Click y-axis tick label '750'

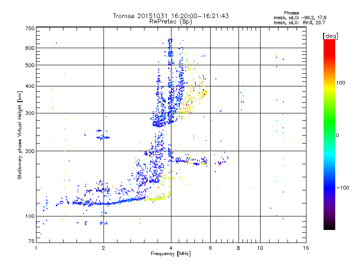click(30, 28)
